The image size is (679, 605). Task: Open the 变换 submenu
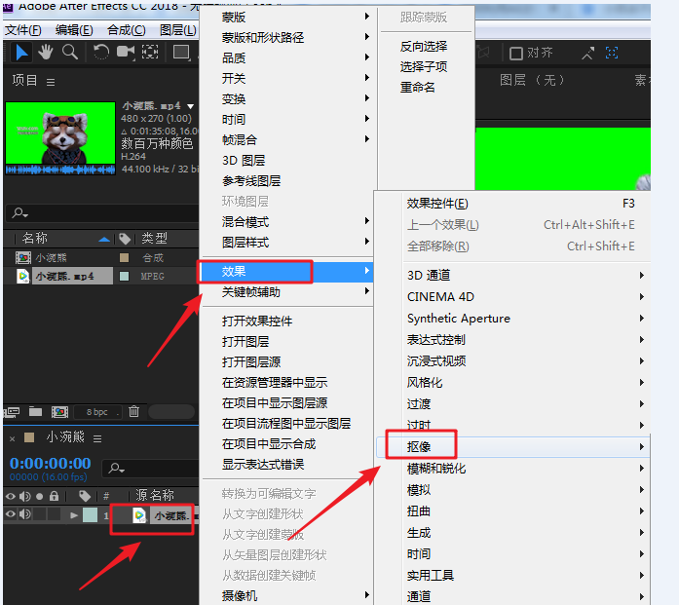(x=287, y=98)
